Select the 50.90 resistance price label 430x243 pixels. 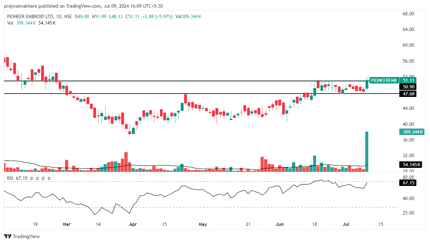pyautogui.click(x=409, y=87)
